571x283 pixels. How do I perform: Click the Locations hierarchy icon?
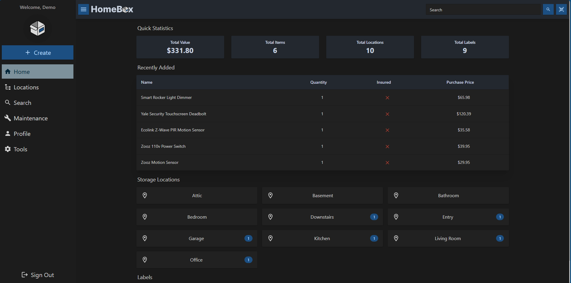[x=7, y=87]
